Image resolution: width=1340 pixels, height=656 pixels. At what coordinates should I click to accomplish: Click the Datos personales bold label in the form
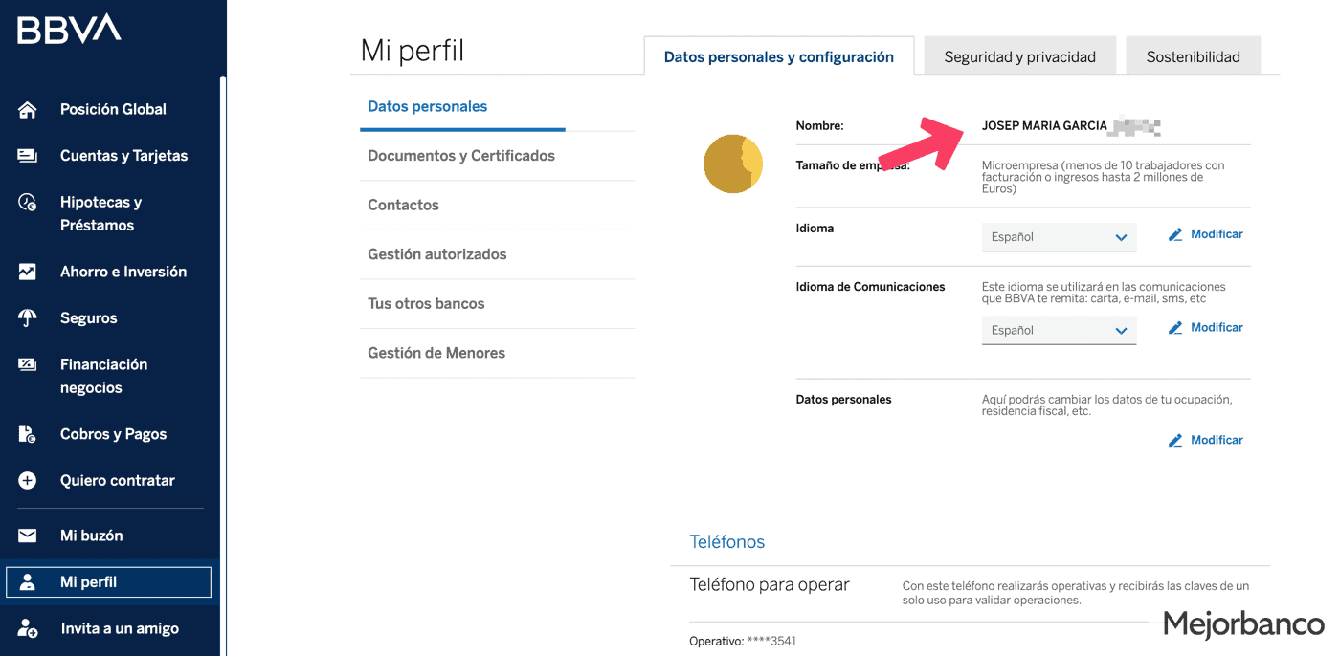pos(843,400)
